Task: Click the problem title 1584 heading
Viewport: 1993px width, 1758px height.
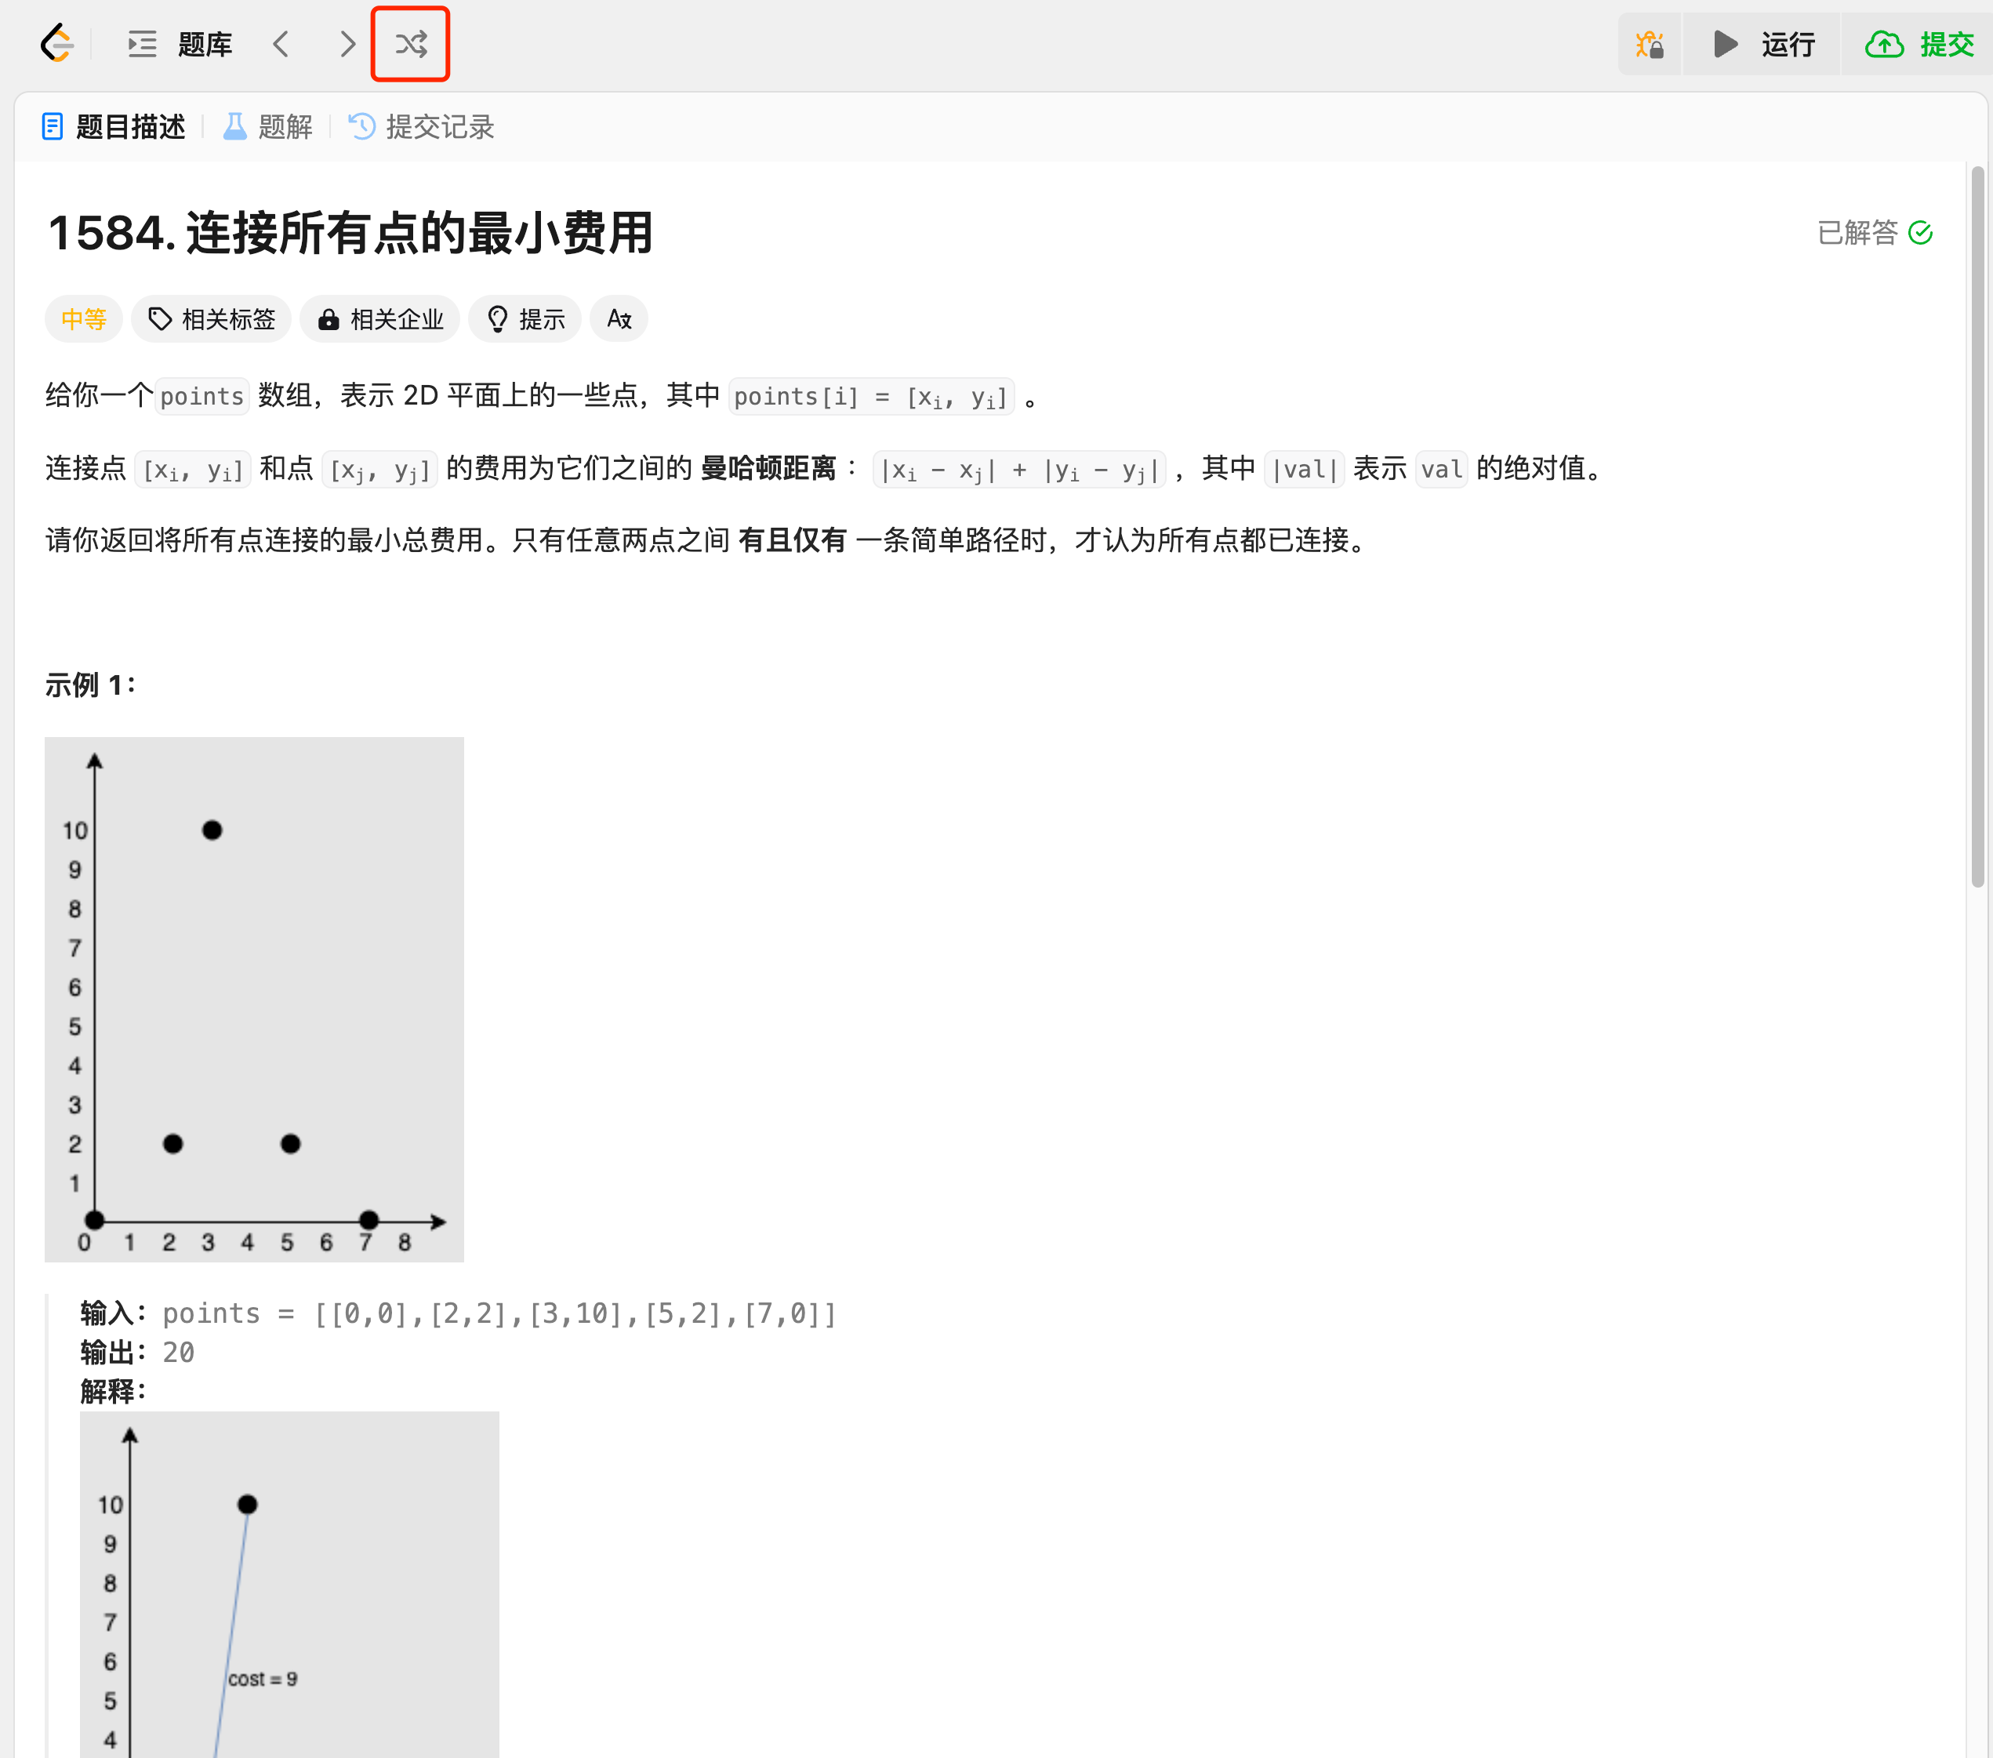Action: [350, 233]
